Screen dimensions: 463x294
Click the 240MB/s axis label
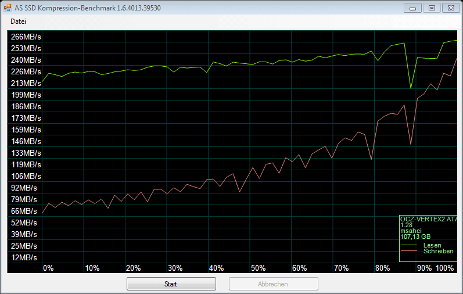click(x=26, y=60)
